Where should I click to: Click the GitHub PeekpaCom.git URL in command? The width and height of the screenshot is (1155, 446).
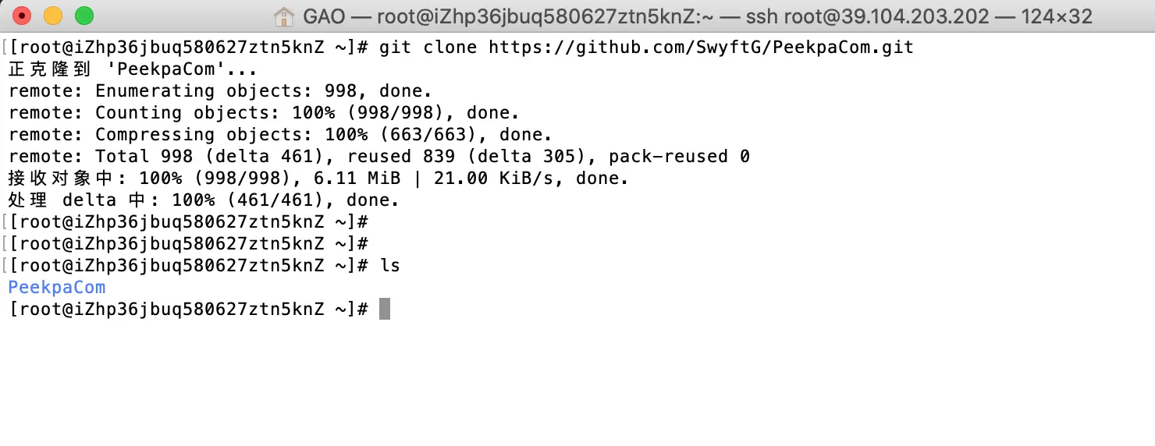tap(702, 48)
